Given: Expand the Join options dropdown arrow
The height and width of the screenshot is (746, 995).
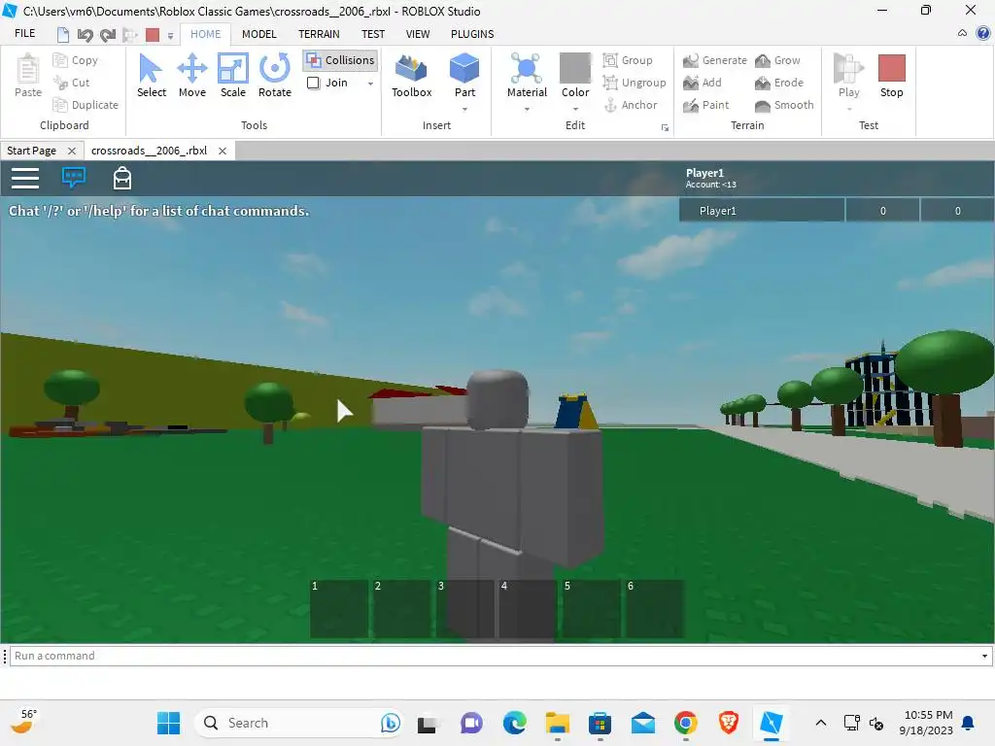Looking at the screenshot, I should pos(370,84).
